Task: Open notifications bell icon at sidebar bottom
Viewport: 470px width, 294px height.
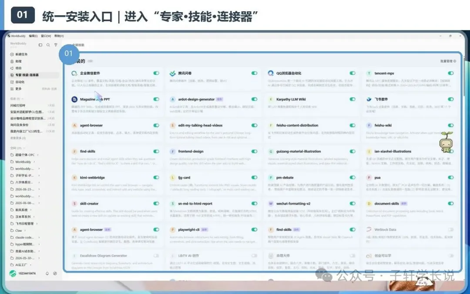Action: point(47,273)
